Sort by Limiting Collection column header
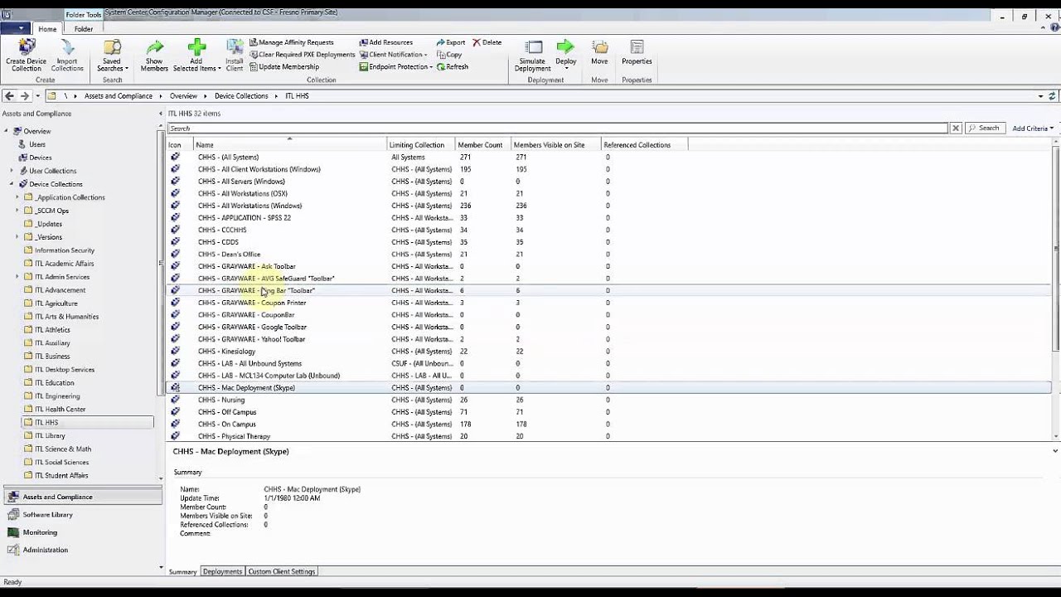The width and height of the screenshot is (1061, 597). (421, 145)
